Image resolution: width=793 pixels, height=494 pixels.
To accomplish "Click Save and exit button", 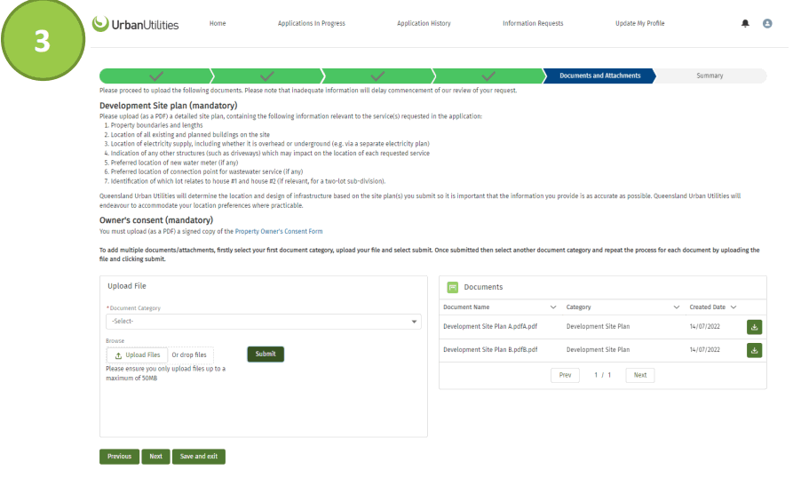I will (x=199, y=457).
